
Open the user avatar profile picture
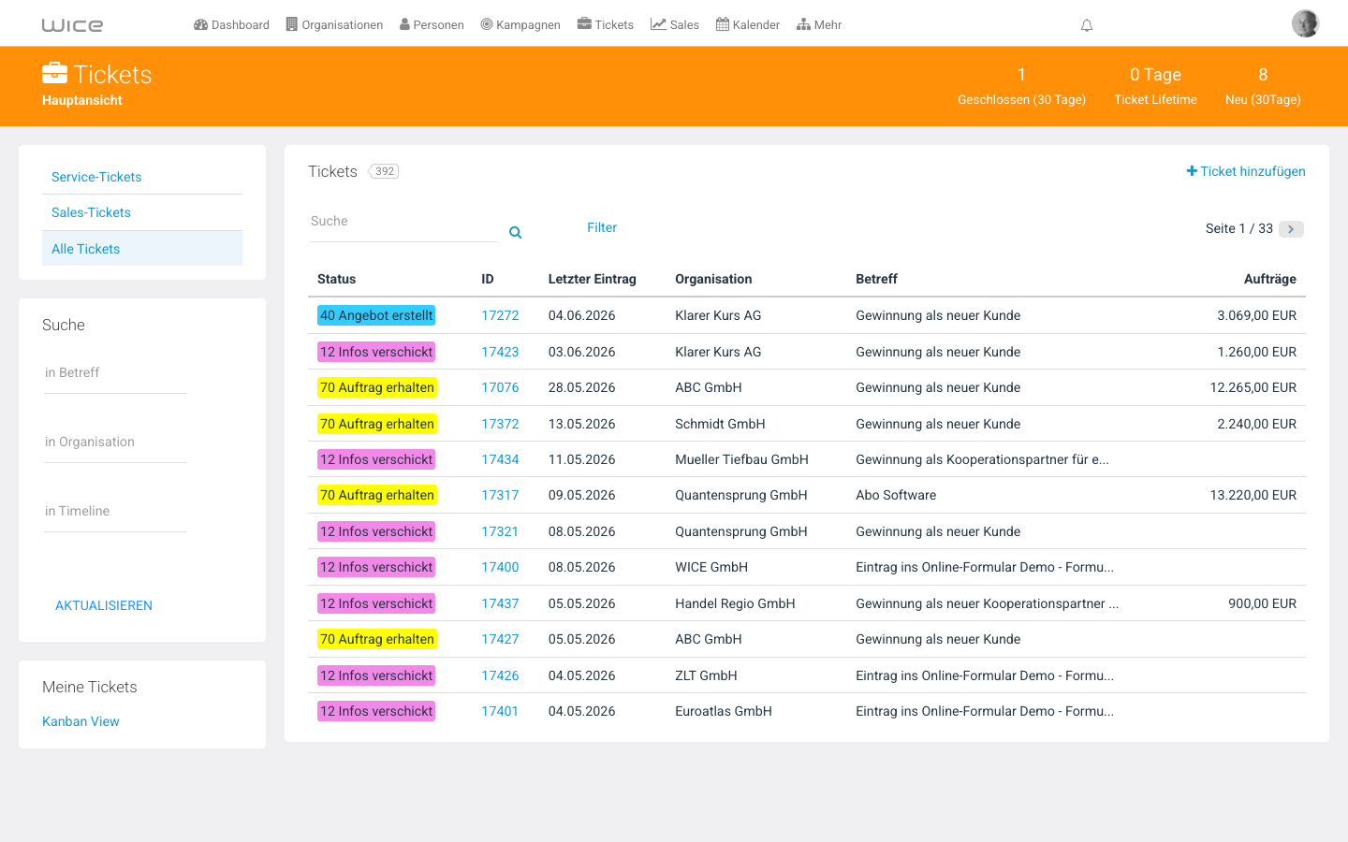(x=1305, y=23)
